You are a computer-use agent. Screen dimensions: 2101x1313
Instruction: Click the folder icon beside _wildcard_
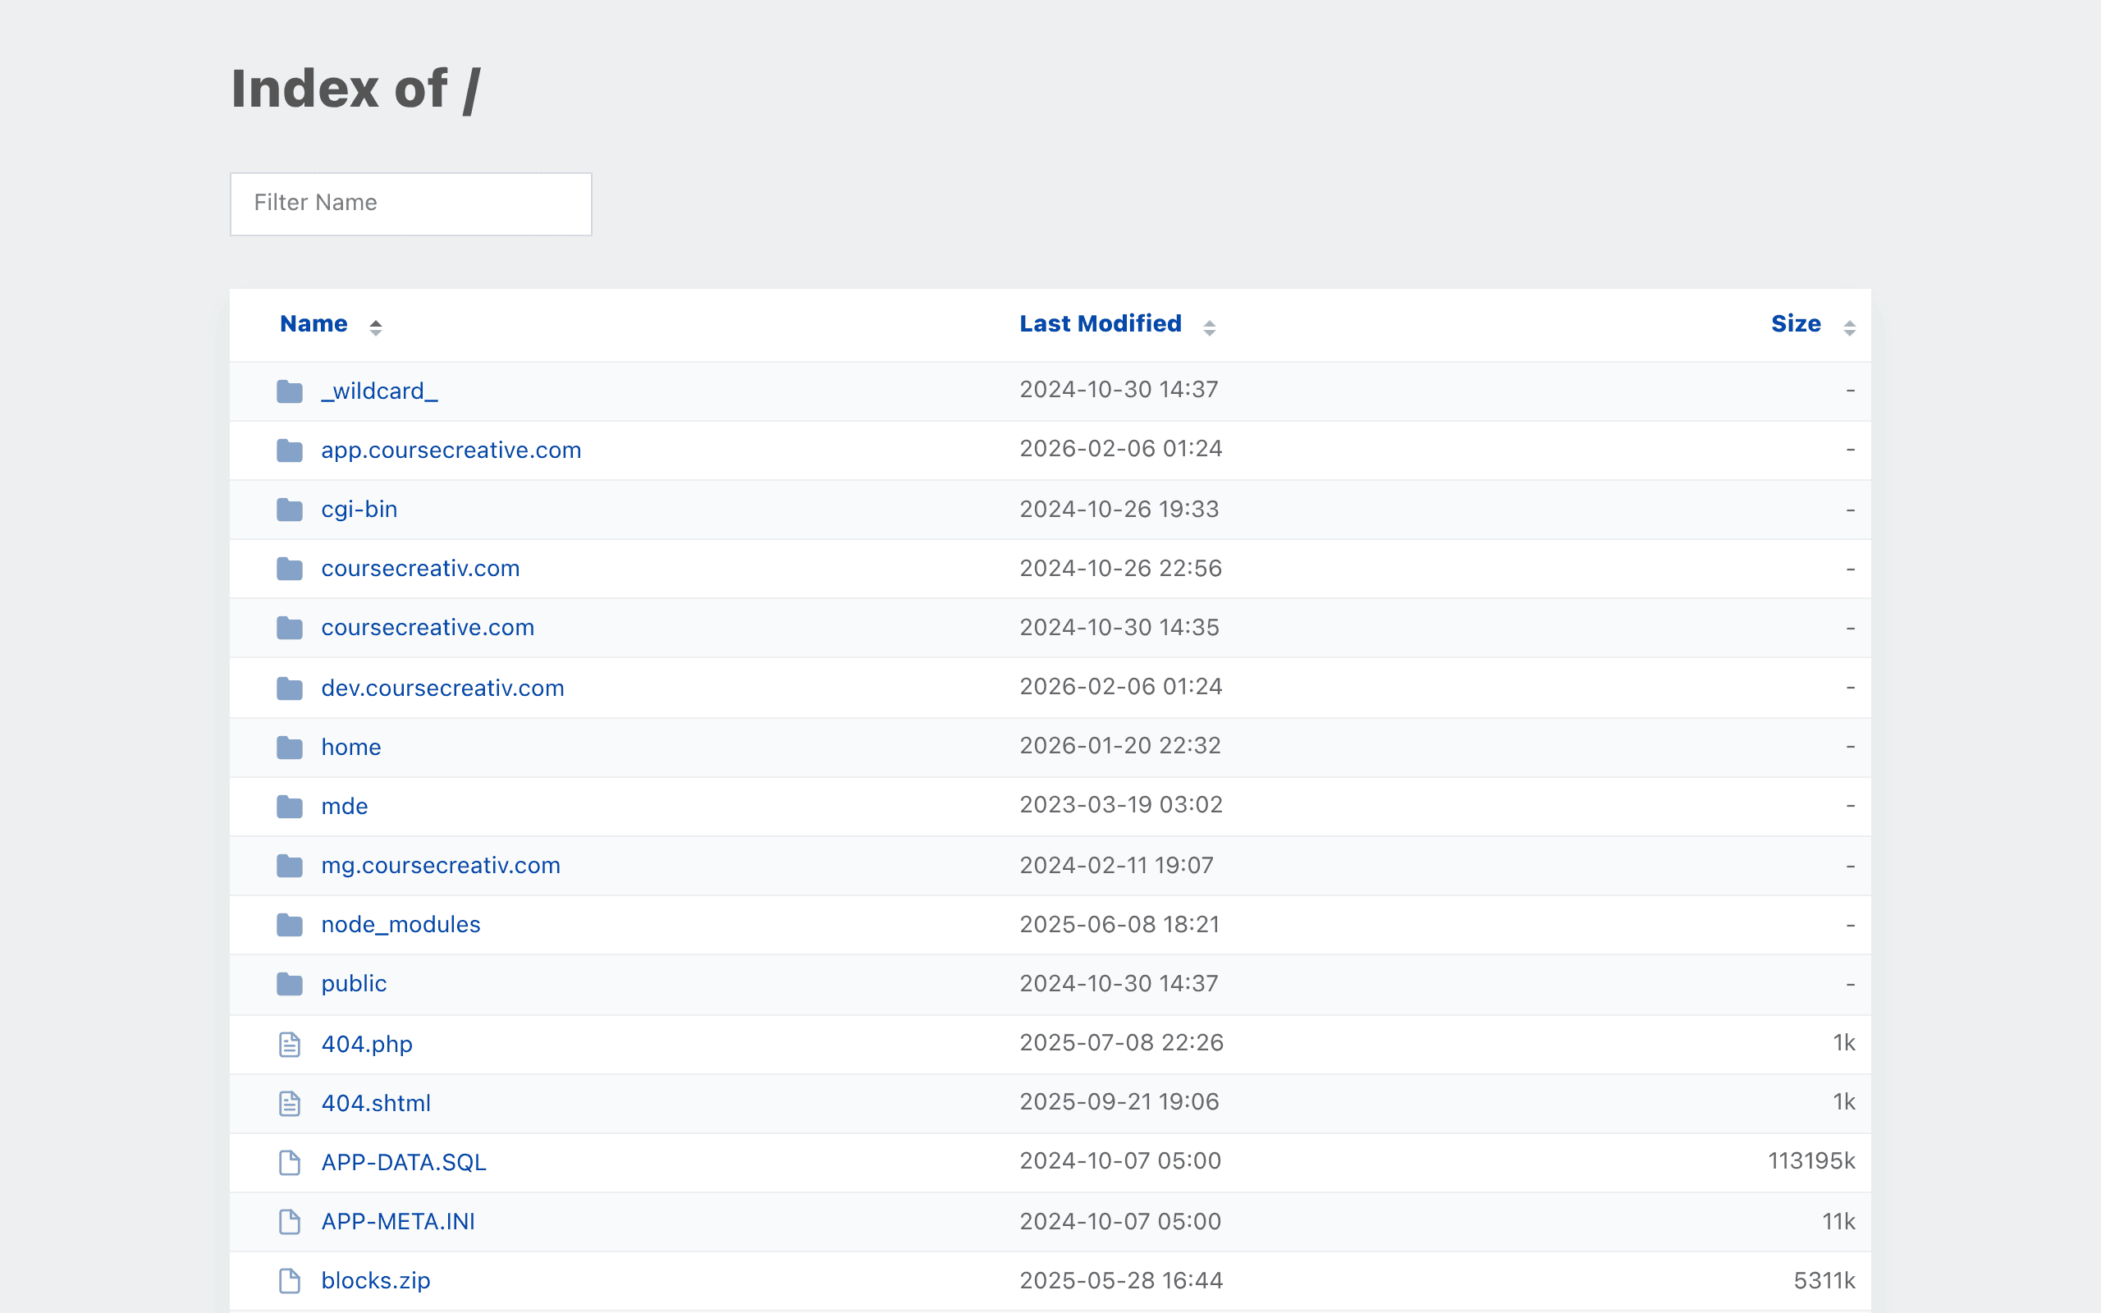point(289,391)
